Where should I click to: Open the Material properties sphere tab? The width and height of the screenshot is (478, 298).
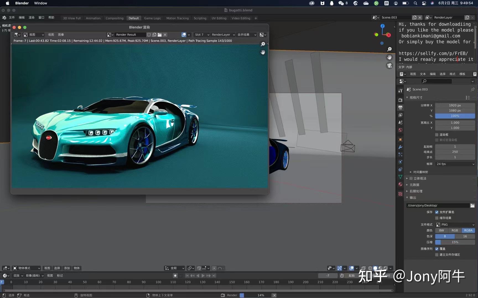click(400, 184)
